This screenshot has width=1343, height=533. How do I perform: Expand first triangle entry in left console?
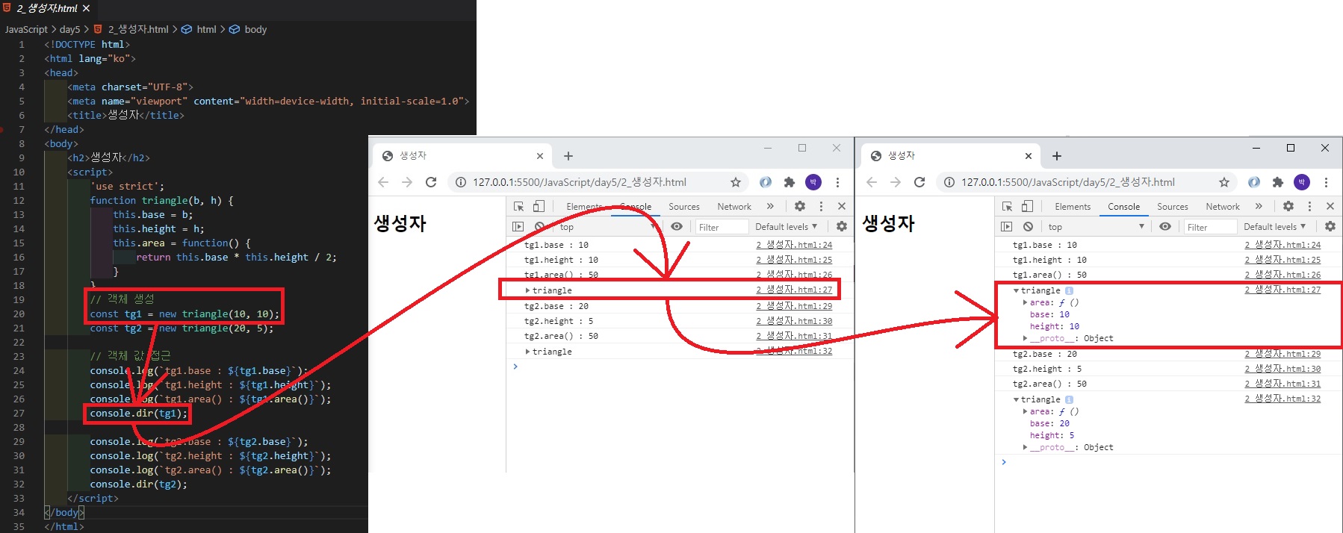527,290
